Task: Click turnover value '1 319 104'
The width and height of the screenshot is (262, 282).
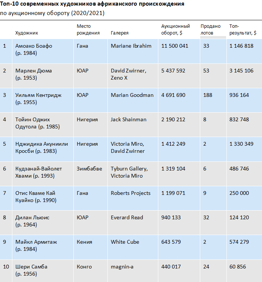Action: [x=173, y=169]
